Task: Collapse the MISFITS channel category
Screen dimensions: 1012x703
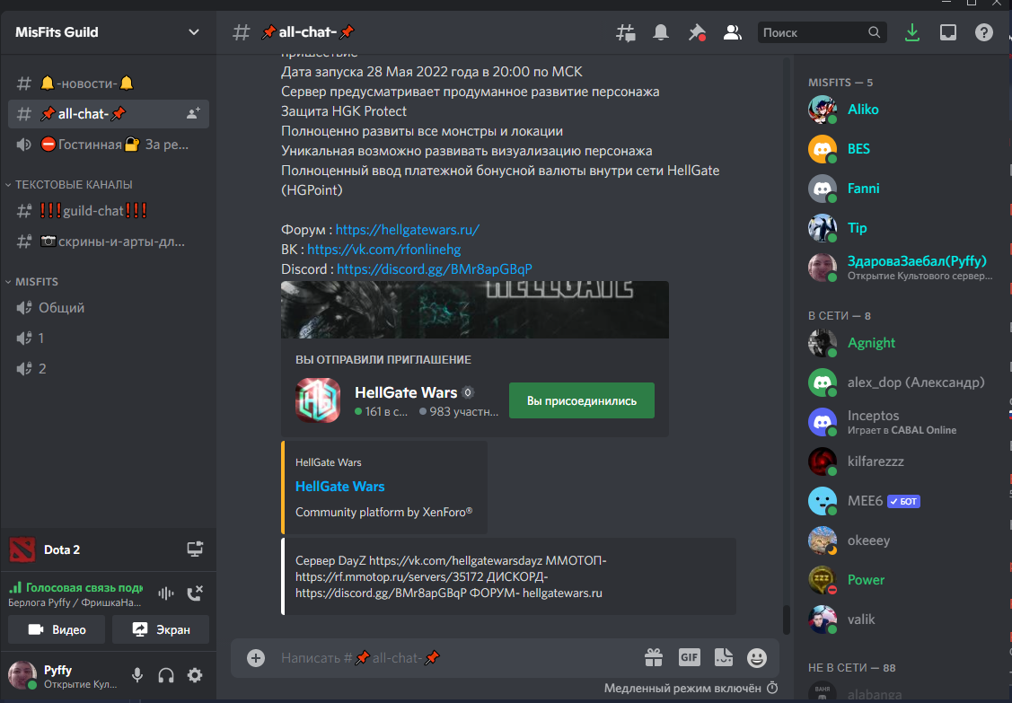Action: 32,281
